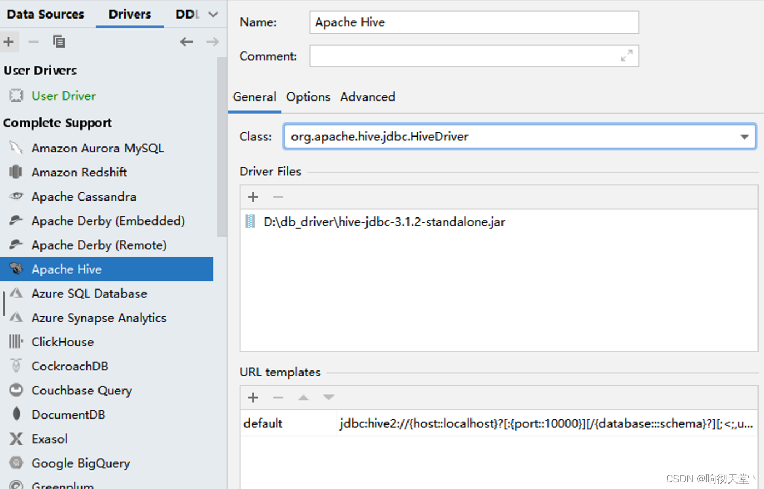Click the Exasol X icon
Viewport: 764px width, 489px height.
pyautogui.click(x=16, y=439)
